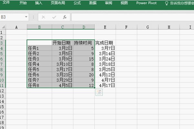
Task: Select the 任务3 cell
Action: [x=39, y=59]
